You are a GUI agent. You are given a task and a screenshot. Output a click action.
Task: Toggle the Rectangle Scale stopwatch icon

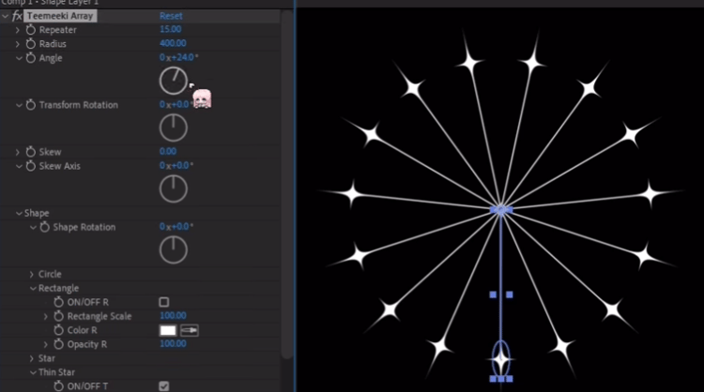pyautogui.click(x=58, y=316)
